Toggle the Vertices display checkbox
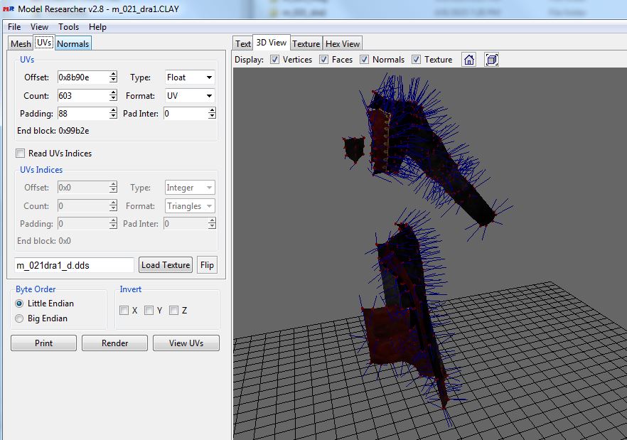Viewport: 627px width, 440px height. 274,60
